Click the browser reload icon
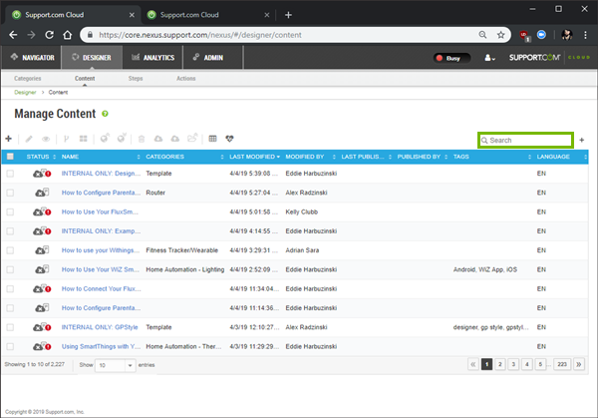The image size is (598, 418). pos(49,35)
